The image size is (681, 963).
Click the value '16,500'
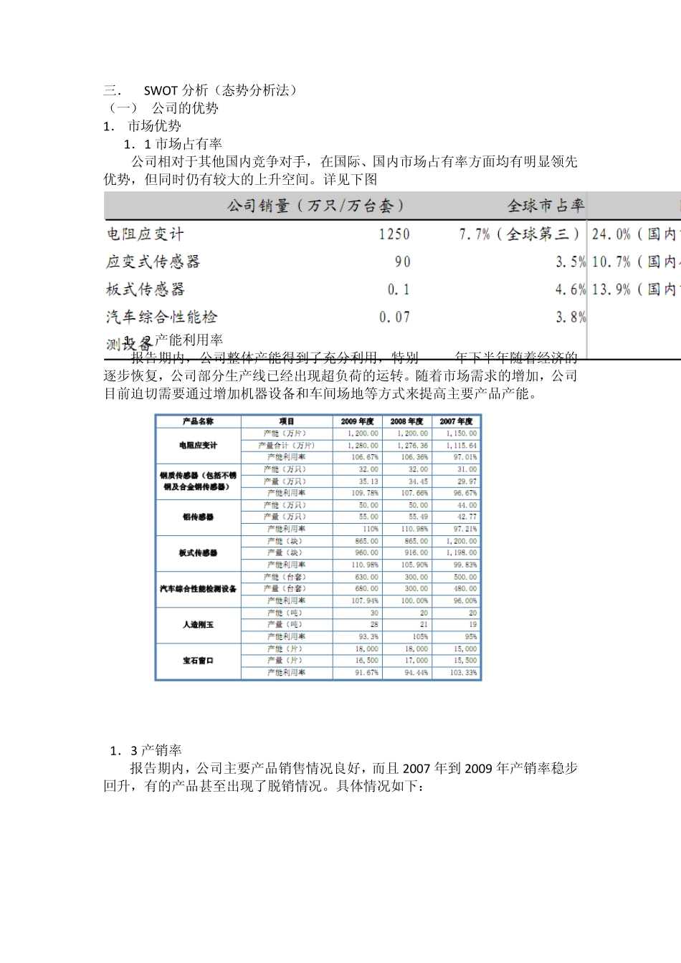point(368,661)
